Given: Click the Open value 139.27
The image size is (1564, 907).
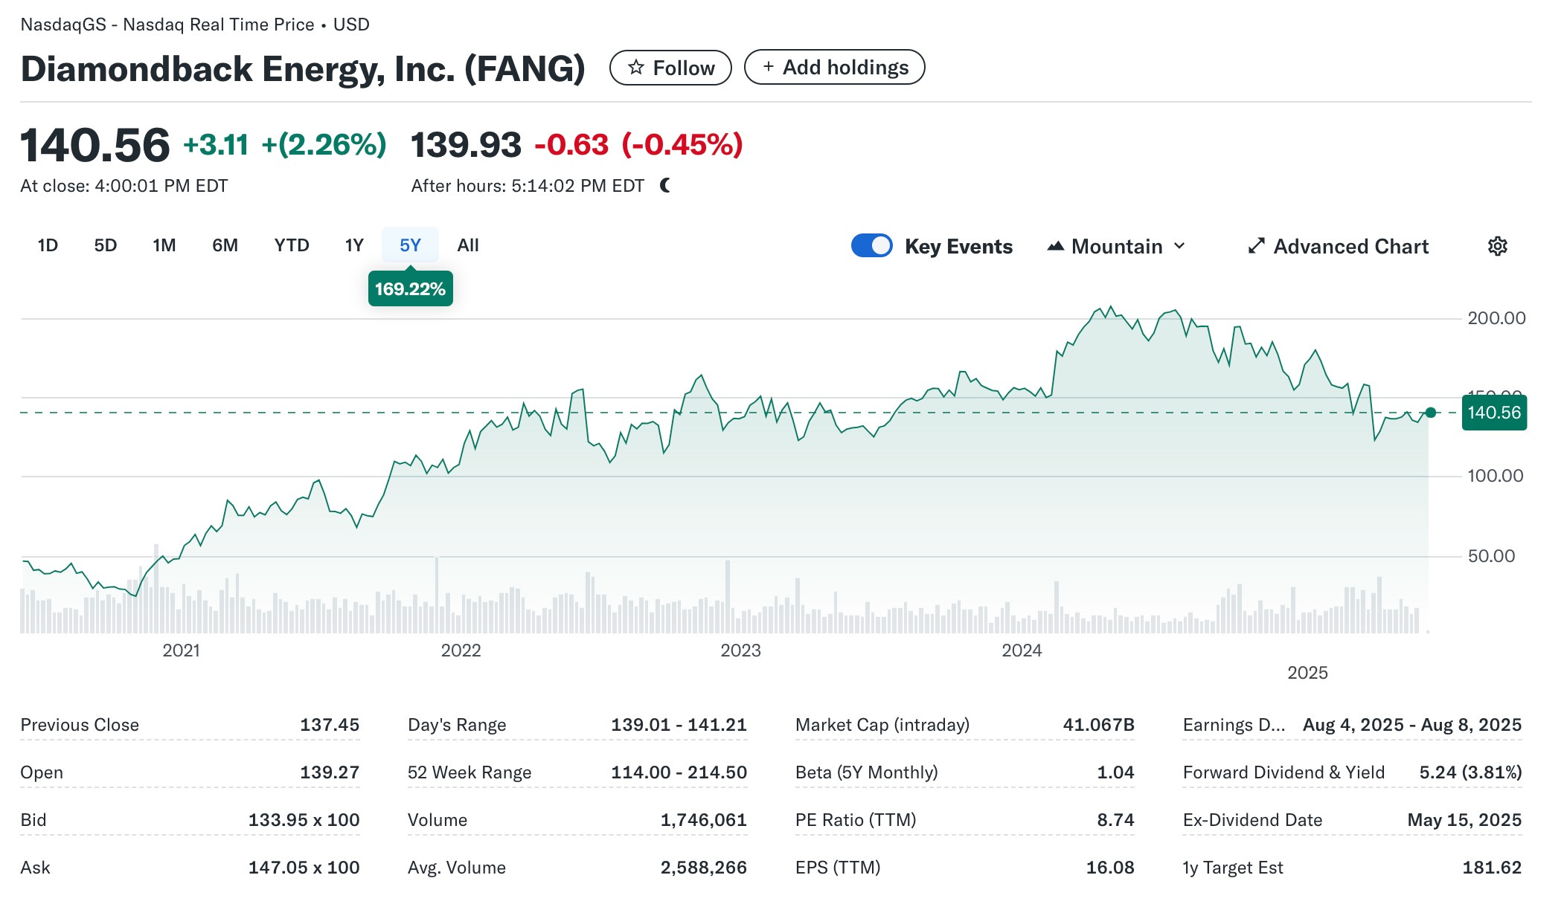Looking at the screenshot, I should point(330,772).
